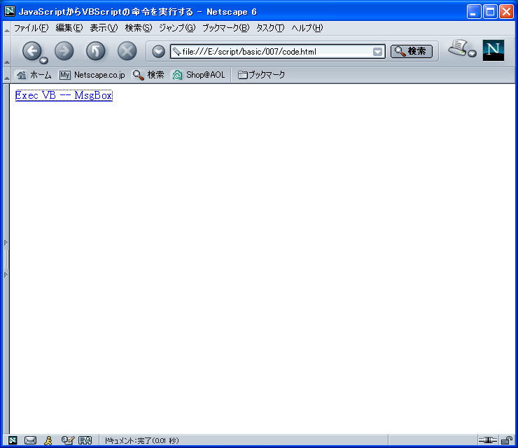Click the Netscape icon in the title bar

[x=10, y=11]
